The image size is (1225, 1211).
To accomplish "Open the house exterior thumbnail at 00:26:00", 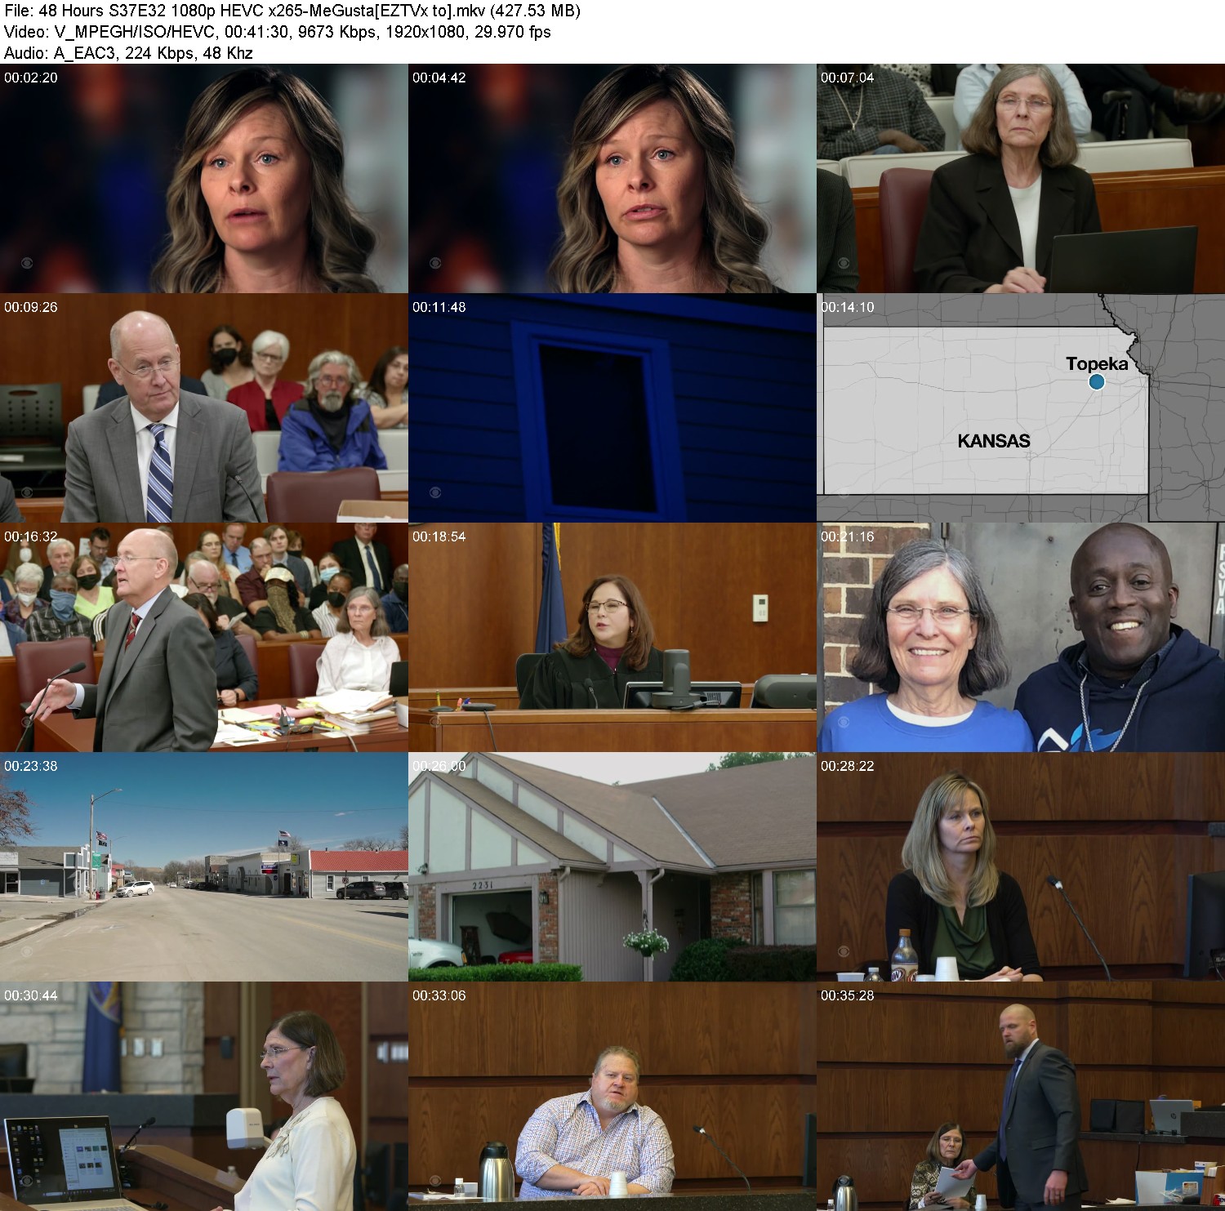I will (x=612, y=867).
